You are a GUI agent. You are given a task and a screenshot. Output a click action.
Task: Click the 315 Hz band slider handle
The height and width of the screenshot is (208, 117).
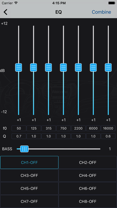click(x=48, y=68)
